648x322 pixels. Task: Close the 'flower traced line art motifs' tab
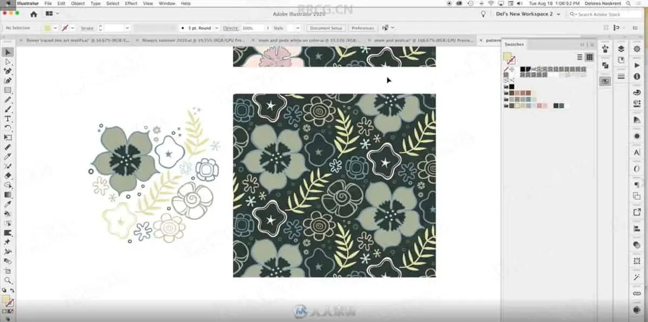pos(21,40)
